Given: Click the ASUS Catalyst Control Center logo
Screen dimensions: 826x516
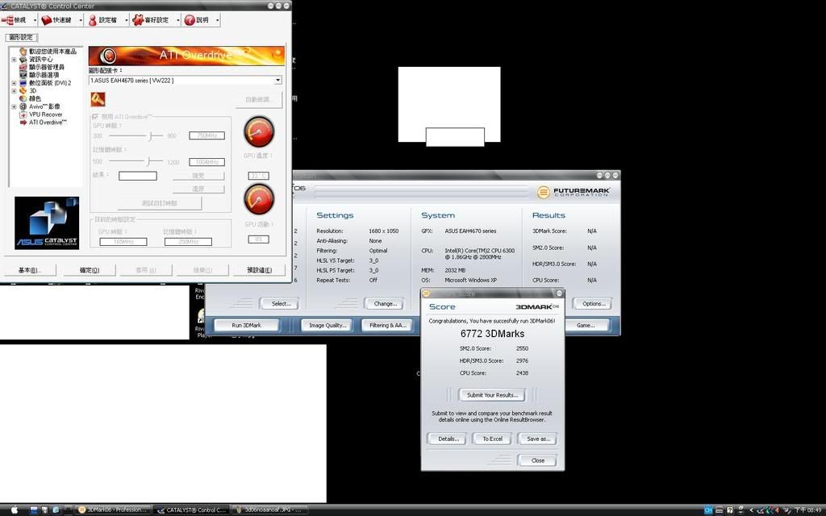Looking at the screenshot, I should tap(47, 223).
